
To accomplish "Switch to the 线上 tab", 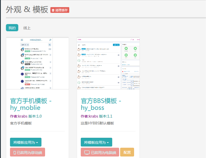I will 27,28.
